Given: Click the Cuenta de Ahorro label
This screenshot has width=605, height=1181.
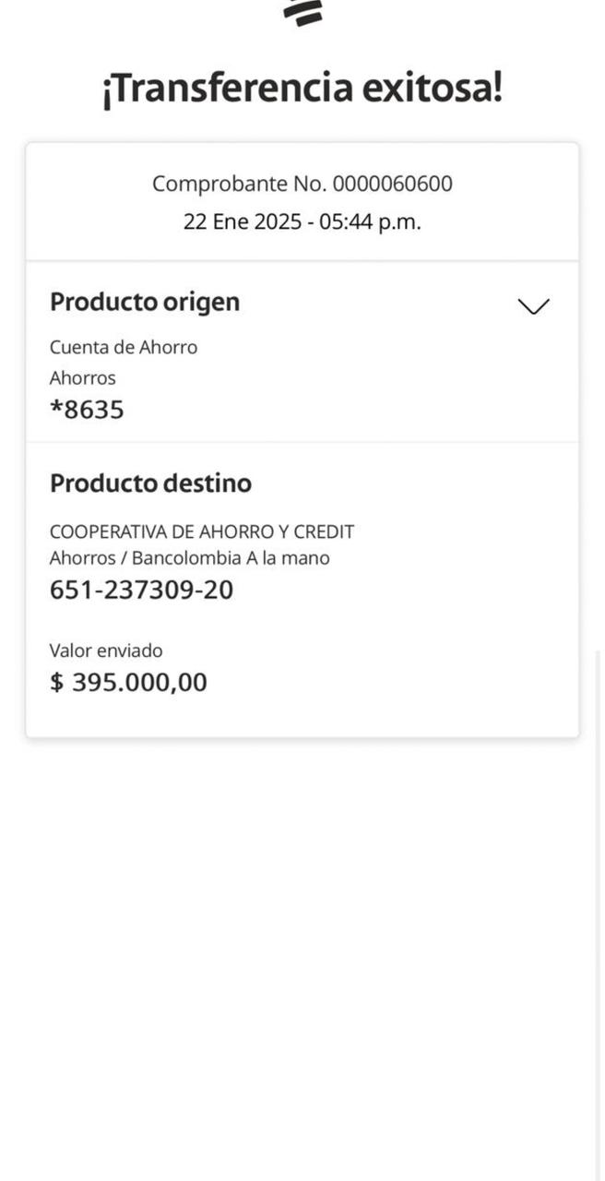Looking at the screenshot, I should click(x=124, y=347).
